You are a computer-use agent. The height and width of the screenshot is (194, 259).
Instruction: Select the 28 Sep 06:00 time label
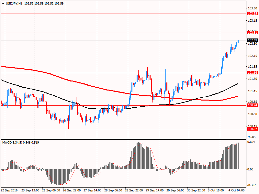[113, 190]
